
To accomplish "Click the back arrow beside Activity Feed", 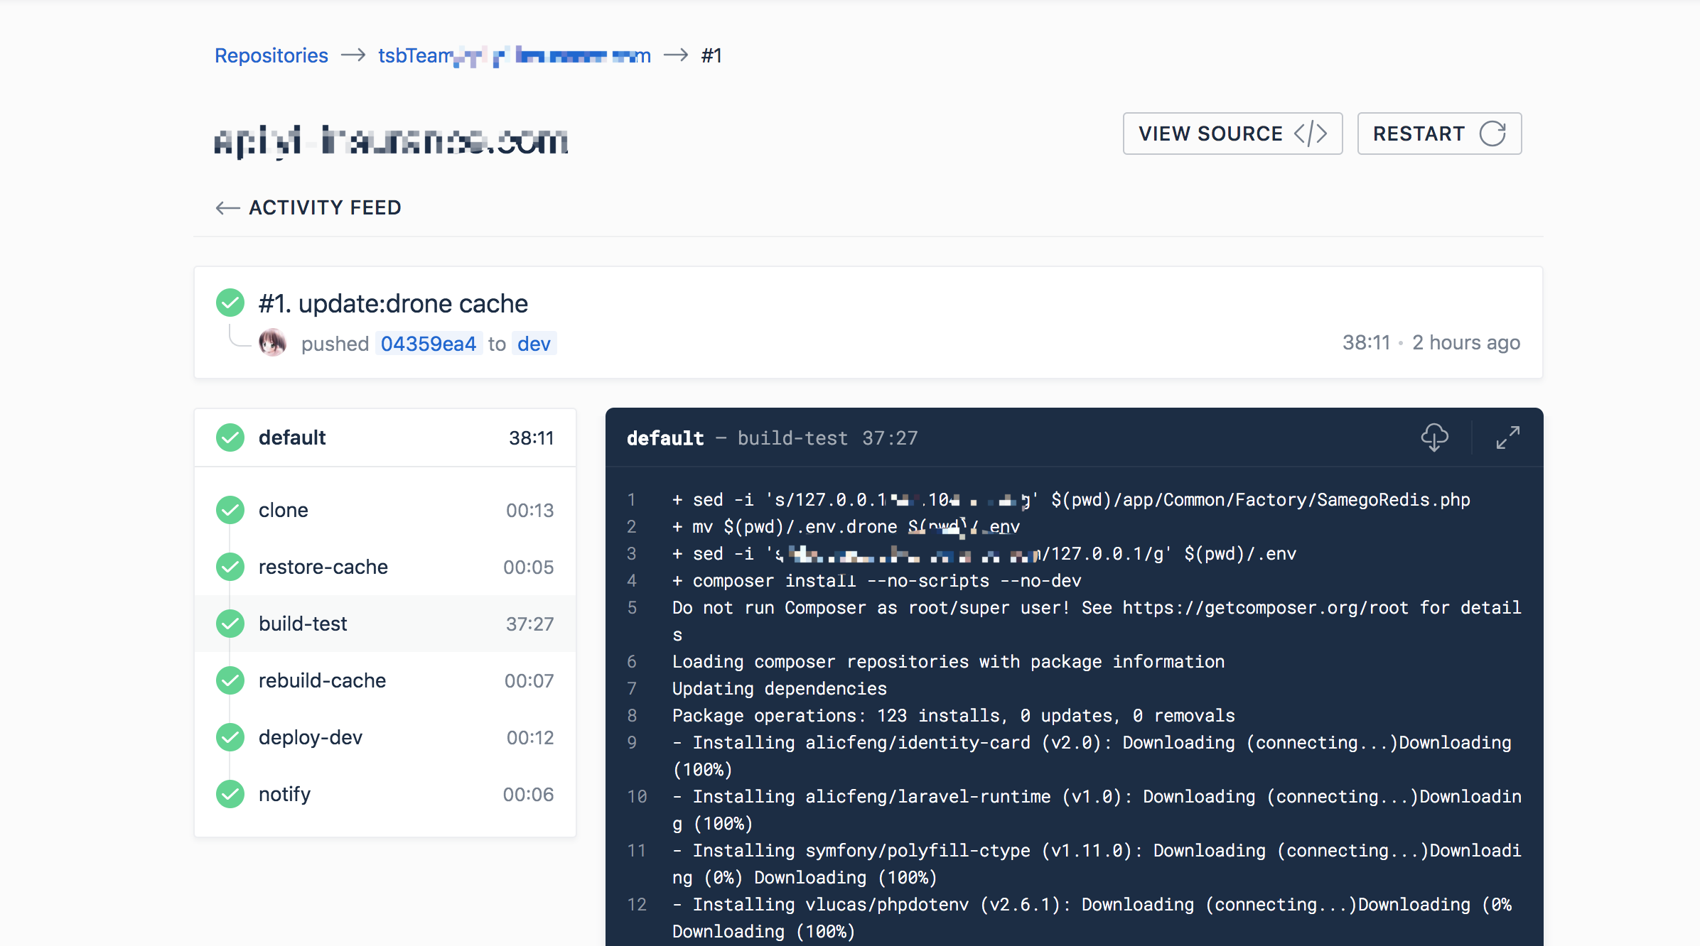I will click(227, 207).
